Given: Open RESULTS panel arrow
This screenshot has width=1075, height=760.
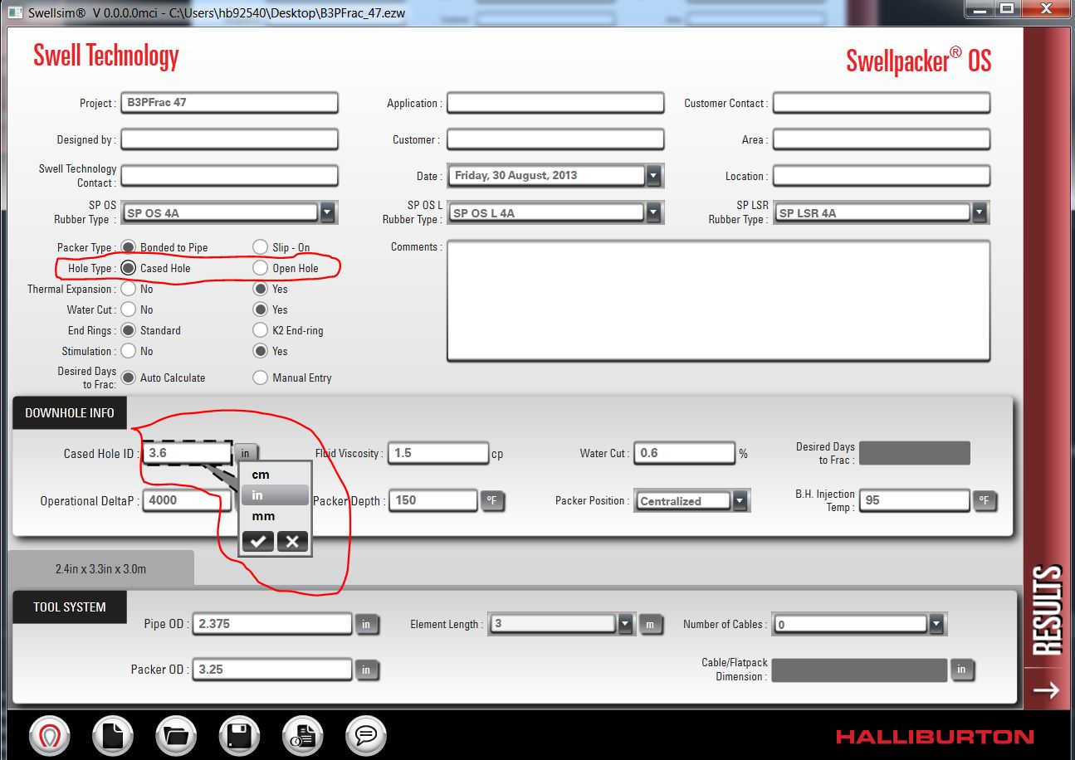Looking at the screenshot, I should (1047, 689).
